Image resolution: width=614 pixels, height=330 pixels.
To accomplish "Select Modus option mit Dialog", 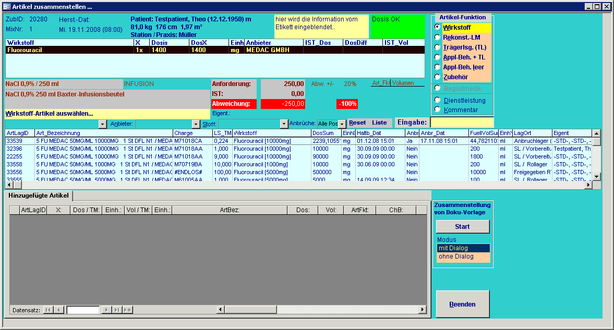I will pyautogui.click(x=463, y=248).
